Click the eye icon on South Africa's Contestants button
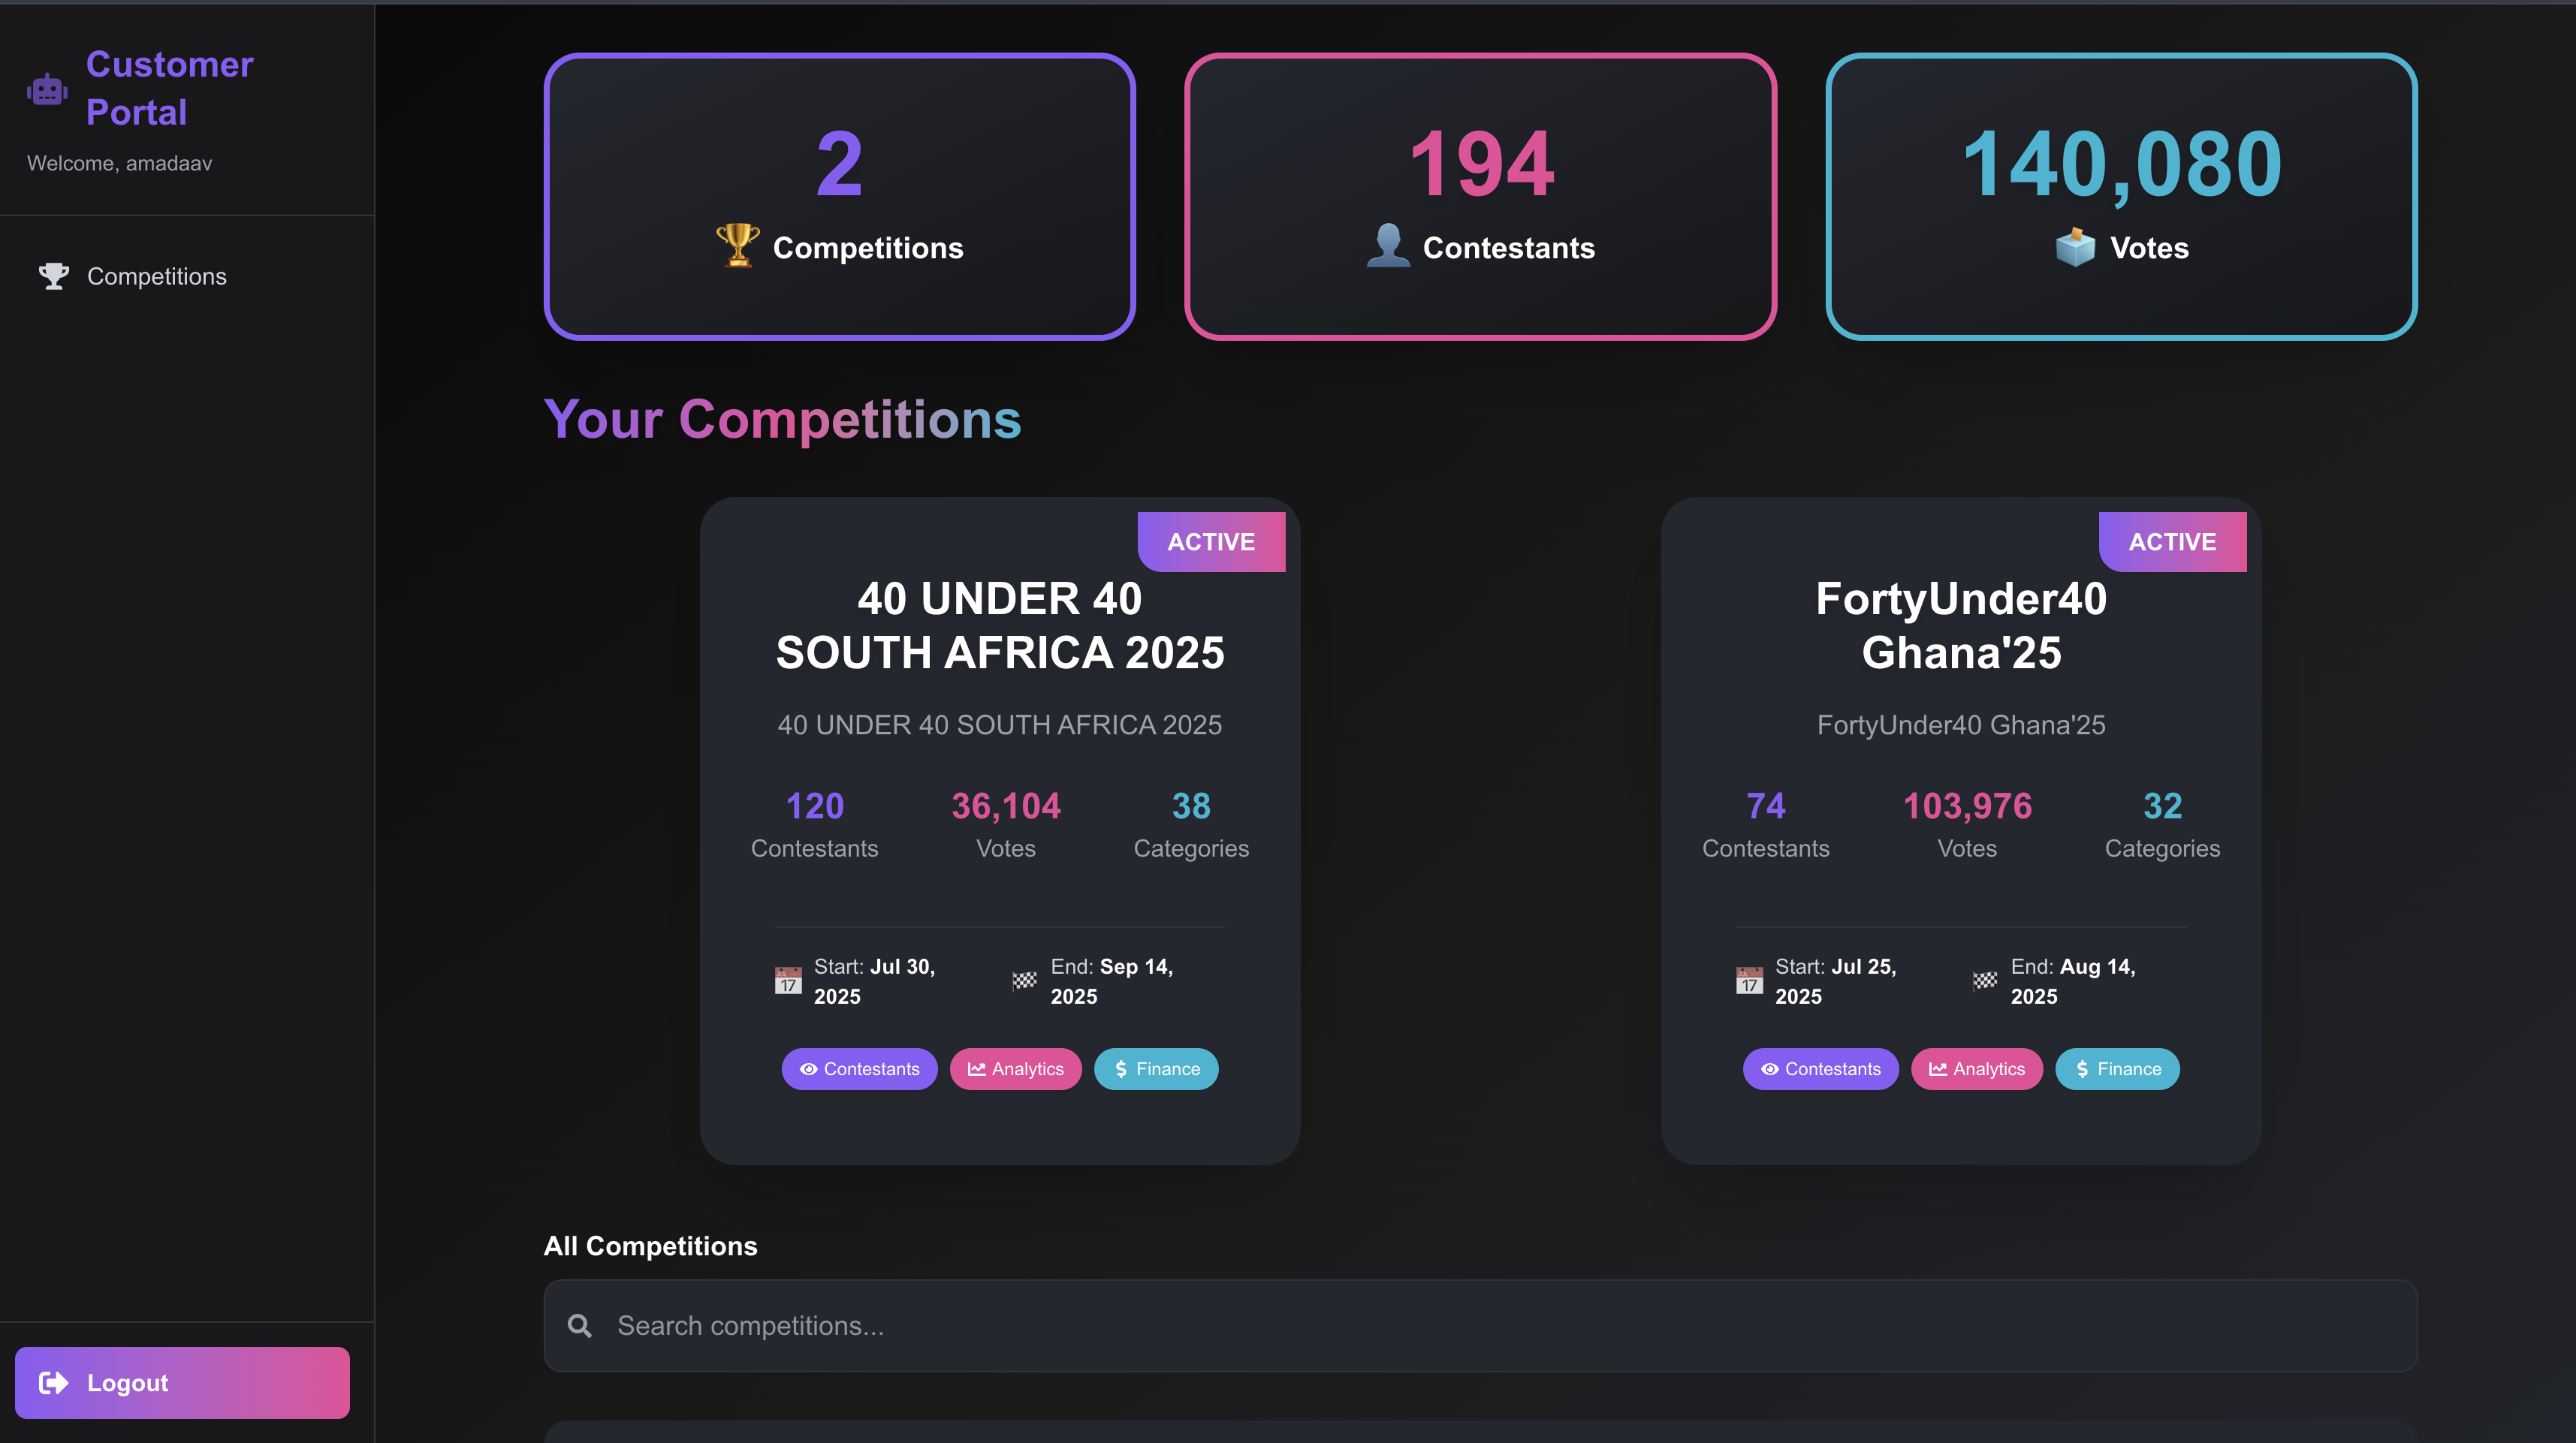 [x=808, y=1069]
